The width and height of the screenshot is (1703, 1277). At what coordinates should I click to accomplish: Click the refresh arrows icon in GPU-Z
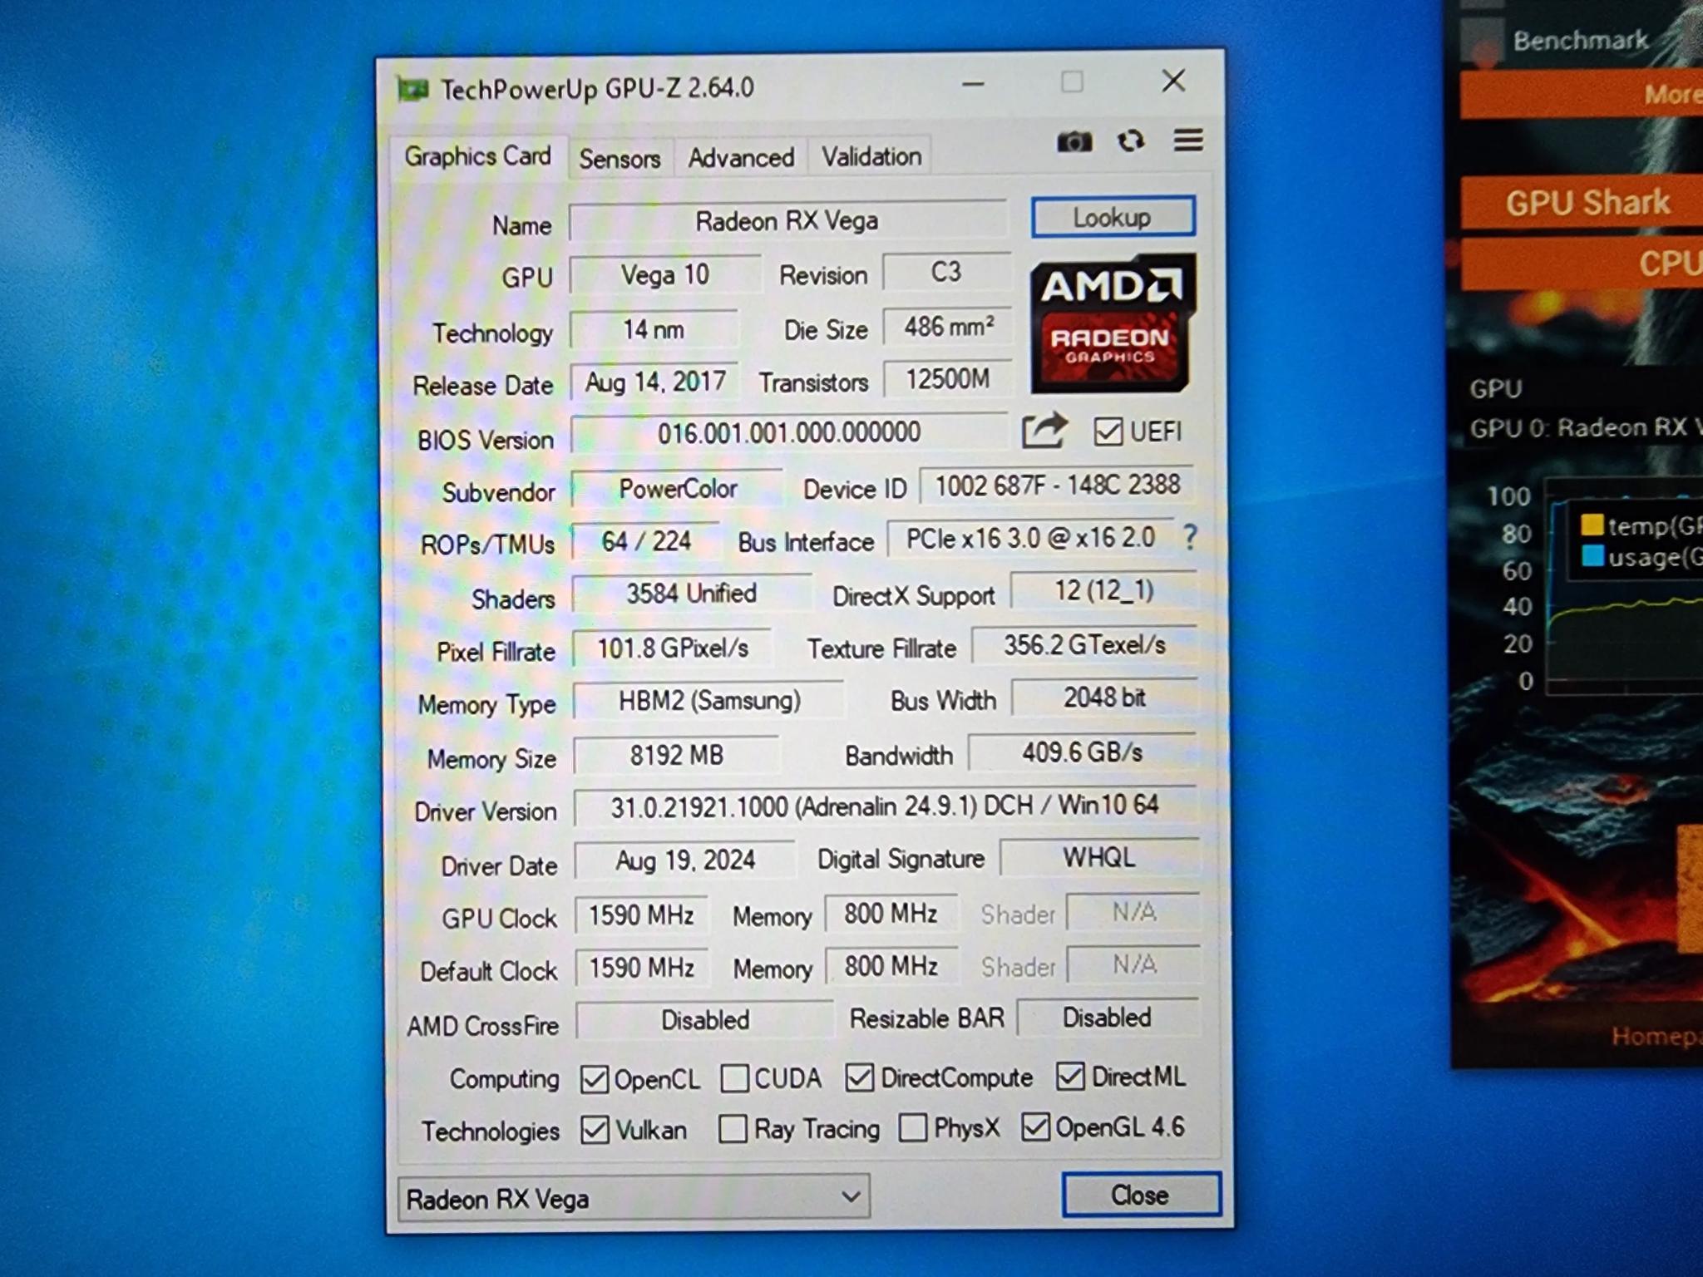1131,141
